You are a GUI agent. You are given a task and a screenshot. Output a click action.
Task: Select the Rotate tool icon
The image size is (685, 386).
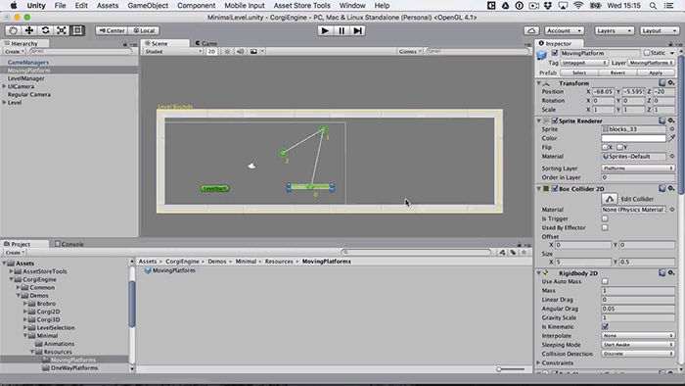click(45, 30)
